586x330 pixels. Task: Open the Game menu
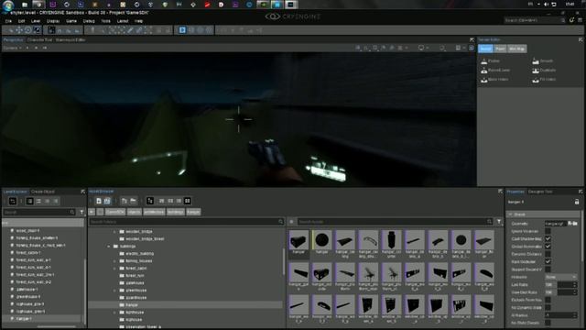[x=71, y=21]
